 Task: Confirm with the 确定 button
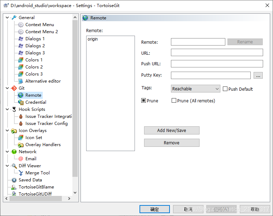(155, 209)
